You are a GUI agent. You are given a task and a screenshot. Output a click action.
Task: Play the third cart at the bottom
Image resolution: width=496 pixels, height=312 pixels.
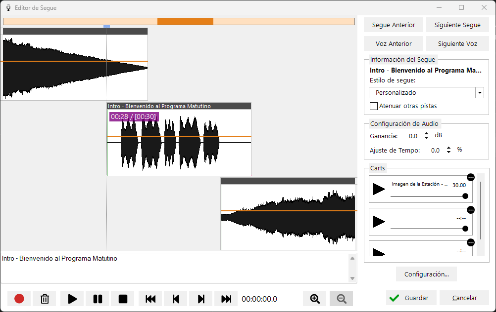tap(379, 252)
